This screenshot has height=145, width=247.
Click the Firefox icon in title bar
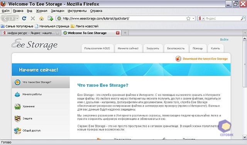[x=3, y=3]
